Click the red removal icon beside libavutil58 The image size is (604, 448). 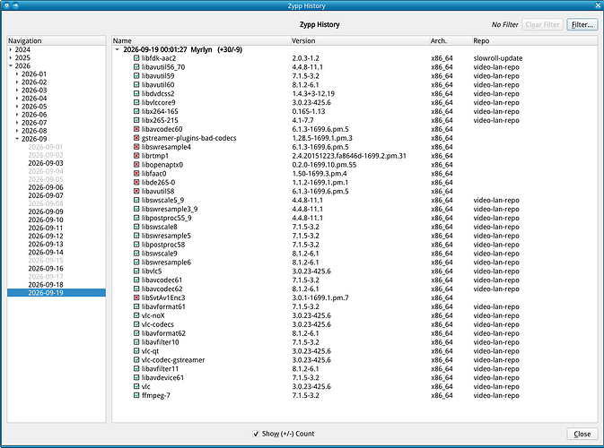pyautogui.click(x=136, y=191)
